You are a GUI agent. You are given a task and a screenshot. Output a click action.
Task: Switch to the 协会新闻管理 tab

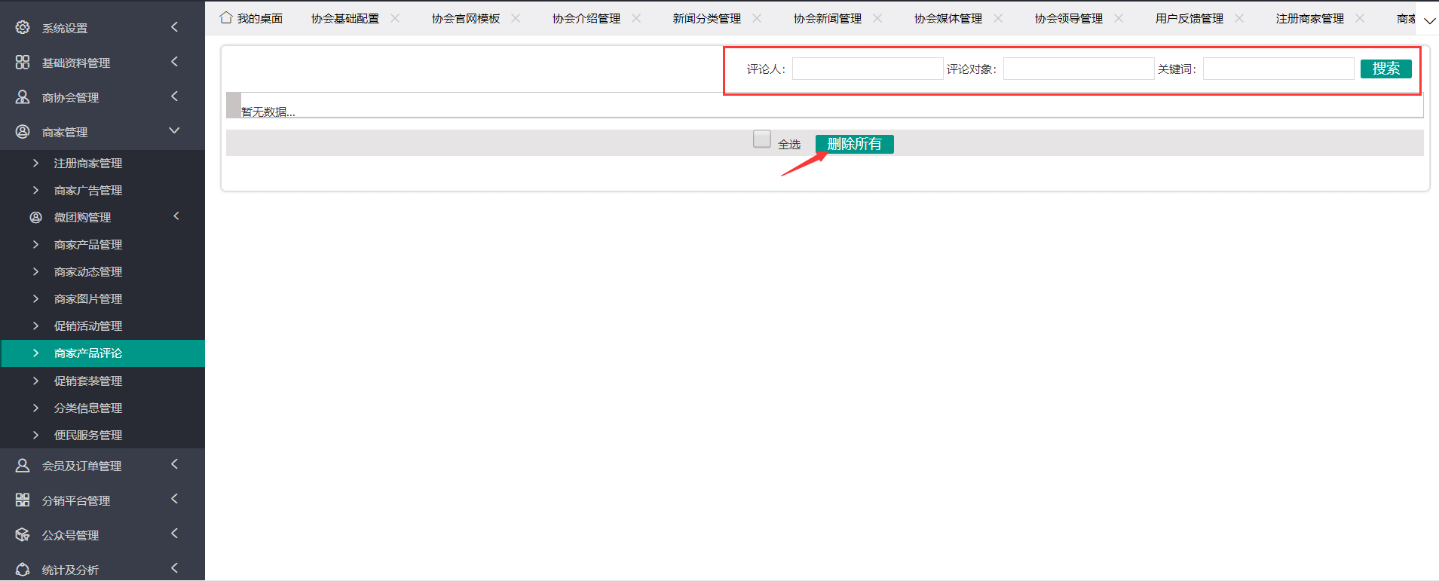point(827,19)
